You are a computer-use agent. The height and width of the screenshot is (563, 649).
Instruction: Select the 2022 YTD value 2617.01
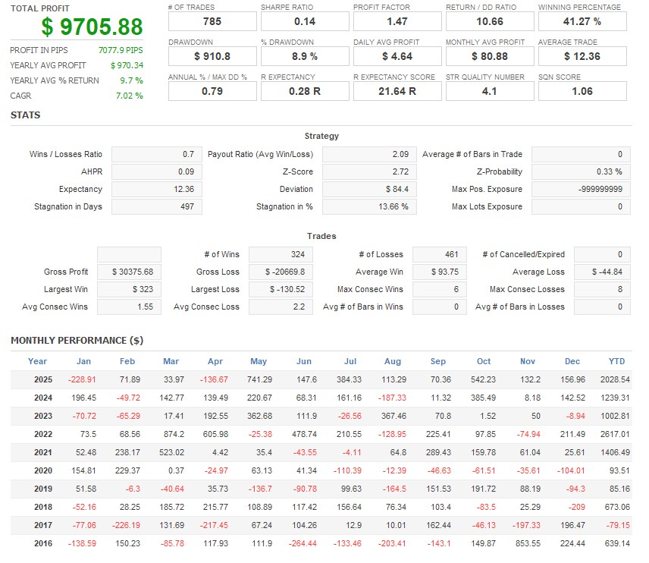(x=614, y=434)
